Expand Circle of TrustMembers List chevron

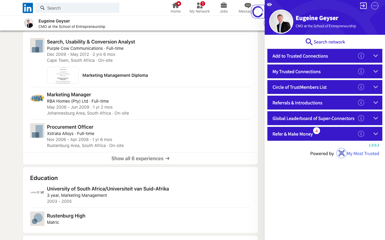pos(376,87)
